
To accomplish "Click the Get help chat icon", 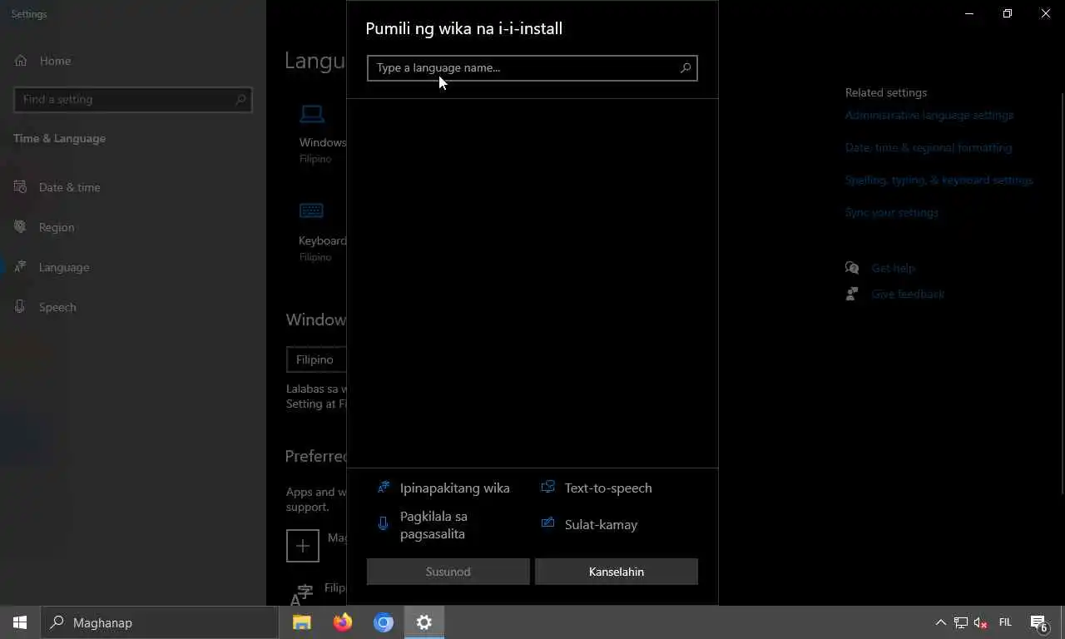I will pos(852,268).
